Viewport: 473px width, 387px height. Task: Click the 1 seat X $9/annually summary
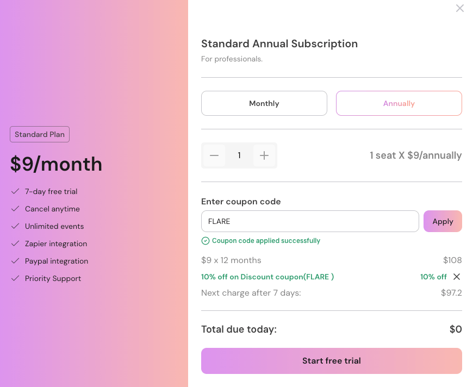[416, 155]
